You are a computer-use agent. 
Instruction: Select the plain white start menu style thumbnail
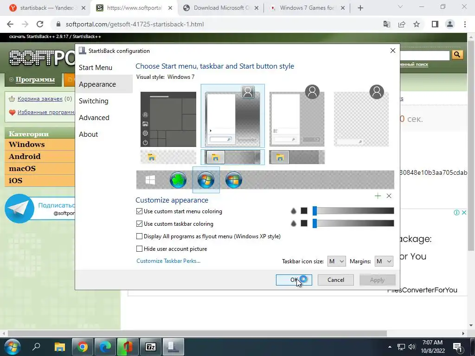(297, 116)
